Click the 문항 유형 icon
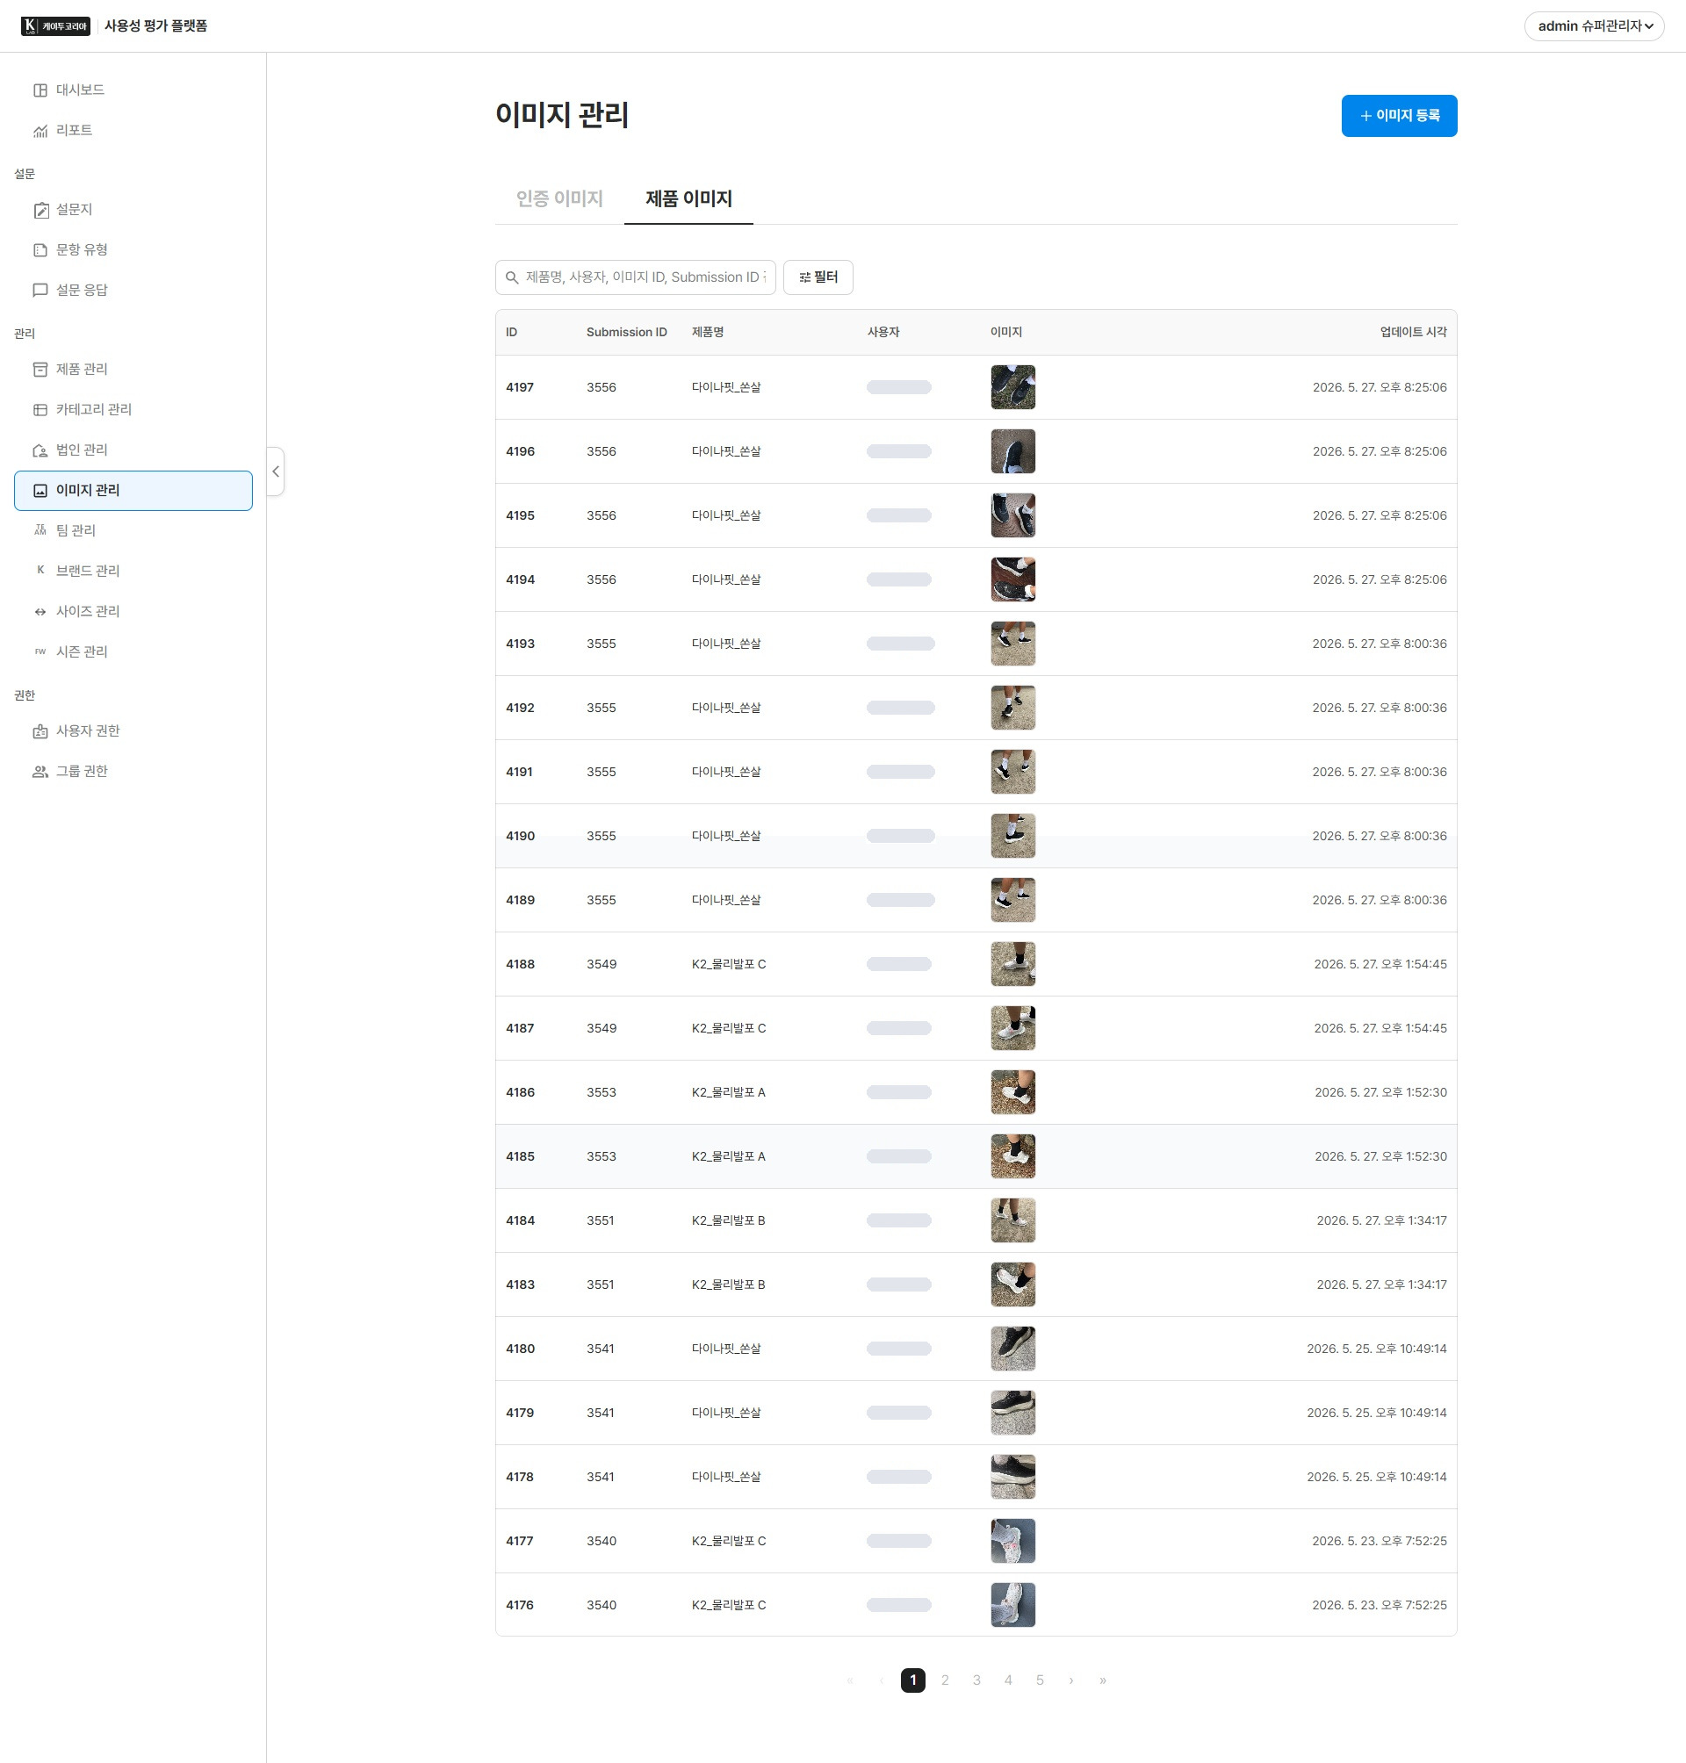This screenshot has height=1763, width=1686. click(40, 250)
